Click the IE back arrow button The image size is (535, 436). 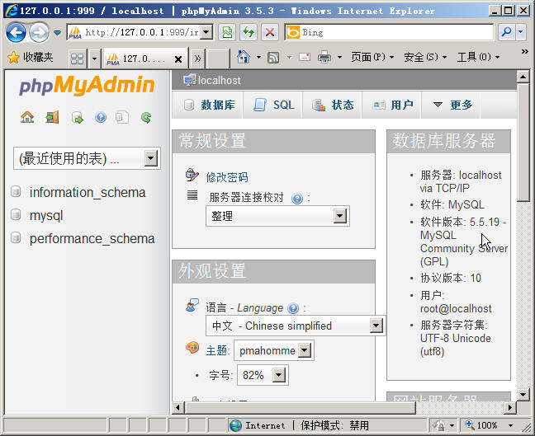pyautogui.click(x=16, y=33)
